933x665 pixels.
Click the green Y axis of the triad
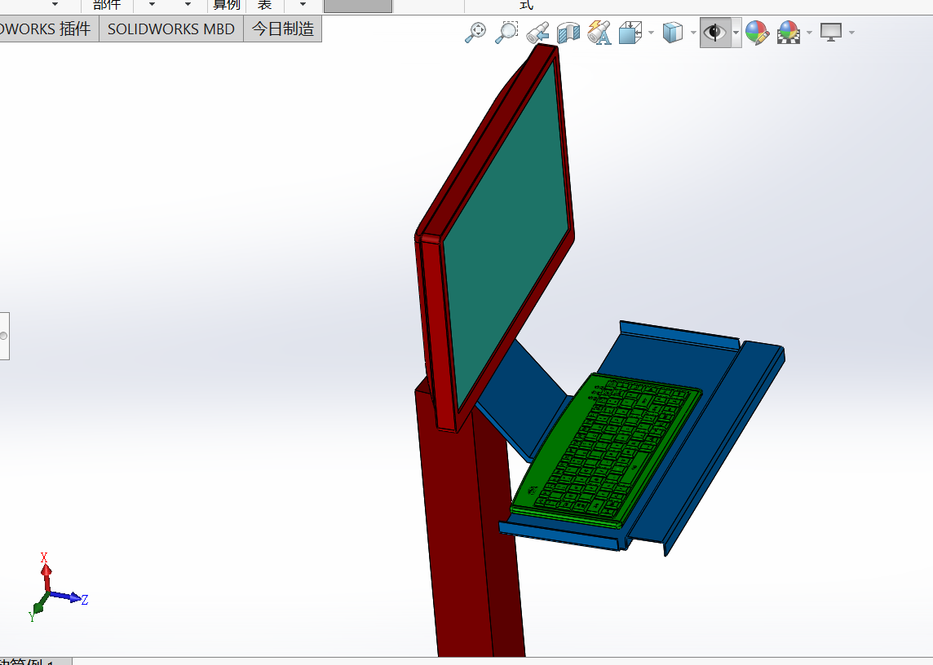(x=38, y=609)
